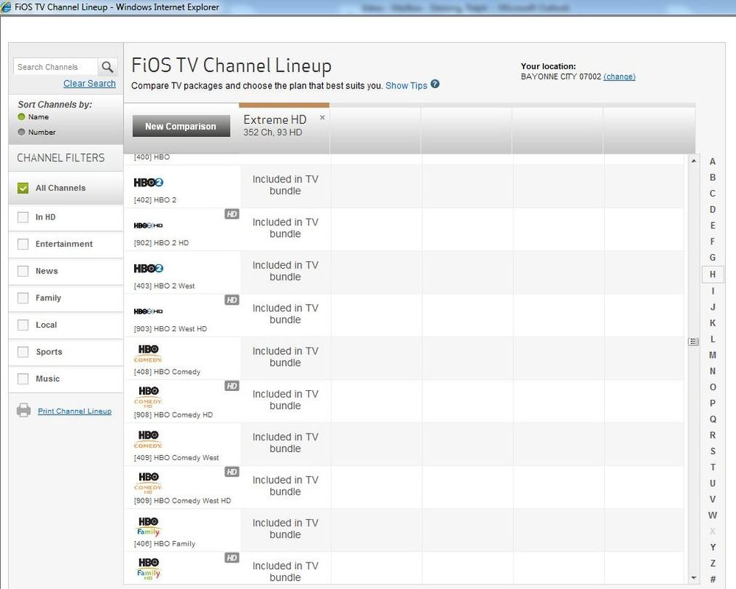Open the Show Tips link
Image resolution: width=736 pixels, height=589 pixels.
click(x=407, y=86)
